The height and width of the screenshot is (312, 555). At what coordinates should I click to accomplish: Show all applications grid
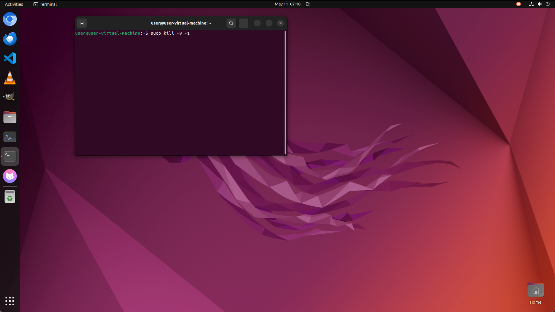click(x=10, y=301)
